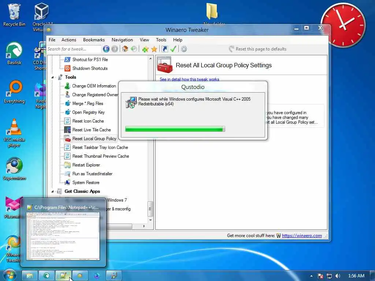Image resolution: width=375 pixels, height=281 pixels.
Task: Click the installer taskbar icon
Action: coord(114,276)
